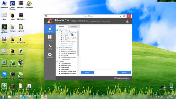The height and width of the screenshot is (99, 176).
Task: Uncheck Очистка Корзины
Action: coord(59,64)
